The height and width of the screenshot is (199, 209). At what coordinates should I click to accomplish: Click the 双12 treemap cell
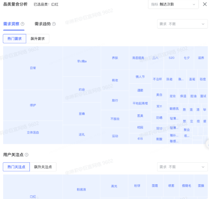(159, 128)
